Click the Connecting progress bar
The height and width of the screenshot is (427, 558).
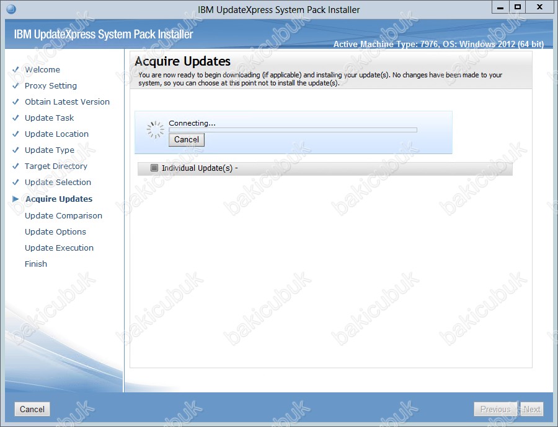293,130
